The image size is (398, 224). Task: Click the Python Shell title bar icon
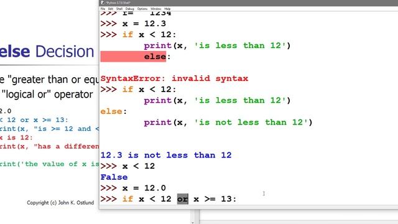click(x=103, y=2)
